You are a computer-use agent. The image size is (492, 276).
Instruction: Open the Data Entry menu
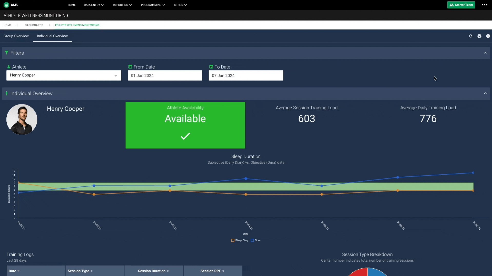click(x=93, y=5)
